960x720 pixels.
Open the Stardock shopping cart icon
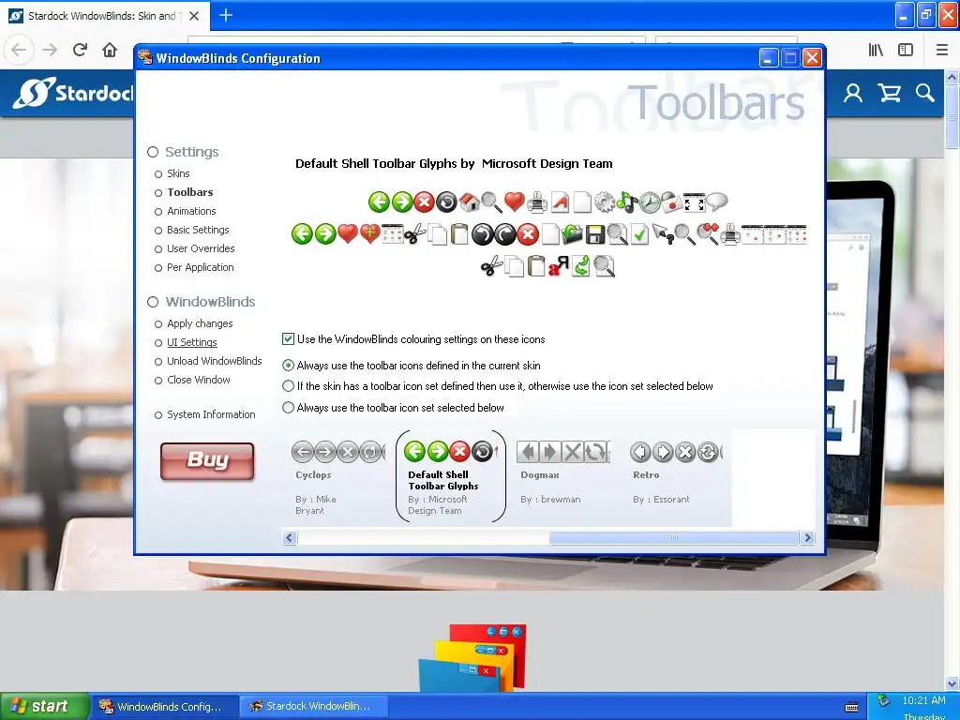click(x=889, y=93)
